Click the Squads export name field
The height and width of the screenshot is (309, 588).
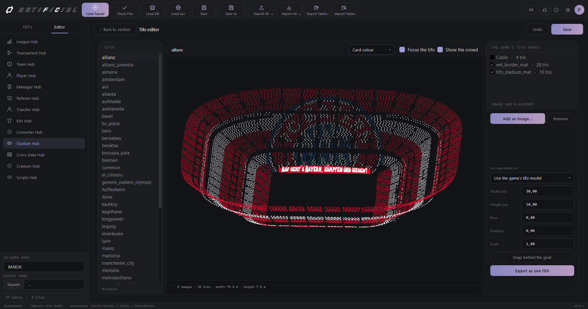point(54,285)
